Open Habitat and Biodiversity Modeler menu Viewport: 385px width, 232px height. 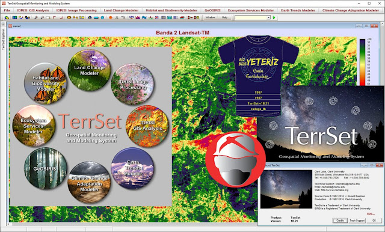tap(171, 10)
